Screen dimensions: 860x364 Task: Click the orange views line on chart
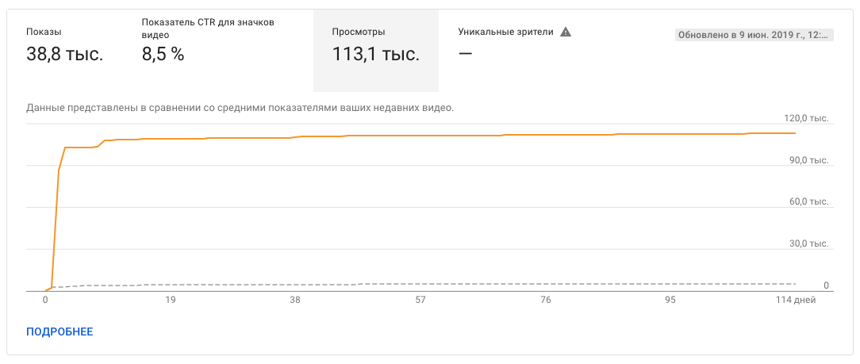click(397, 136)
